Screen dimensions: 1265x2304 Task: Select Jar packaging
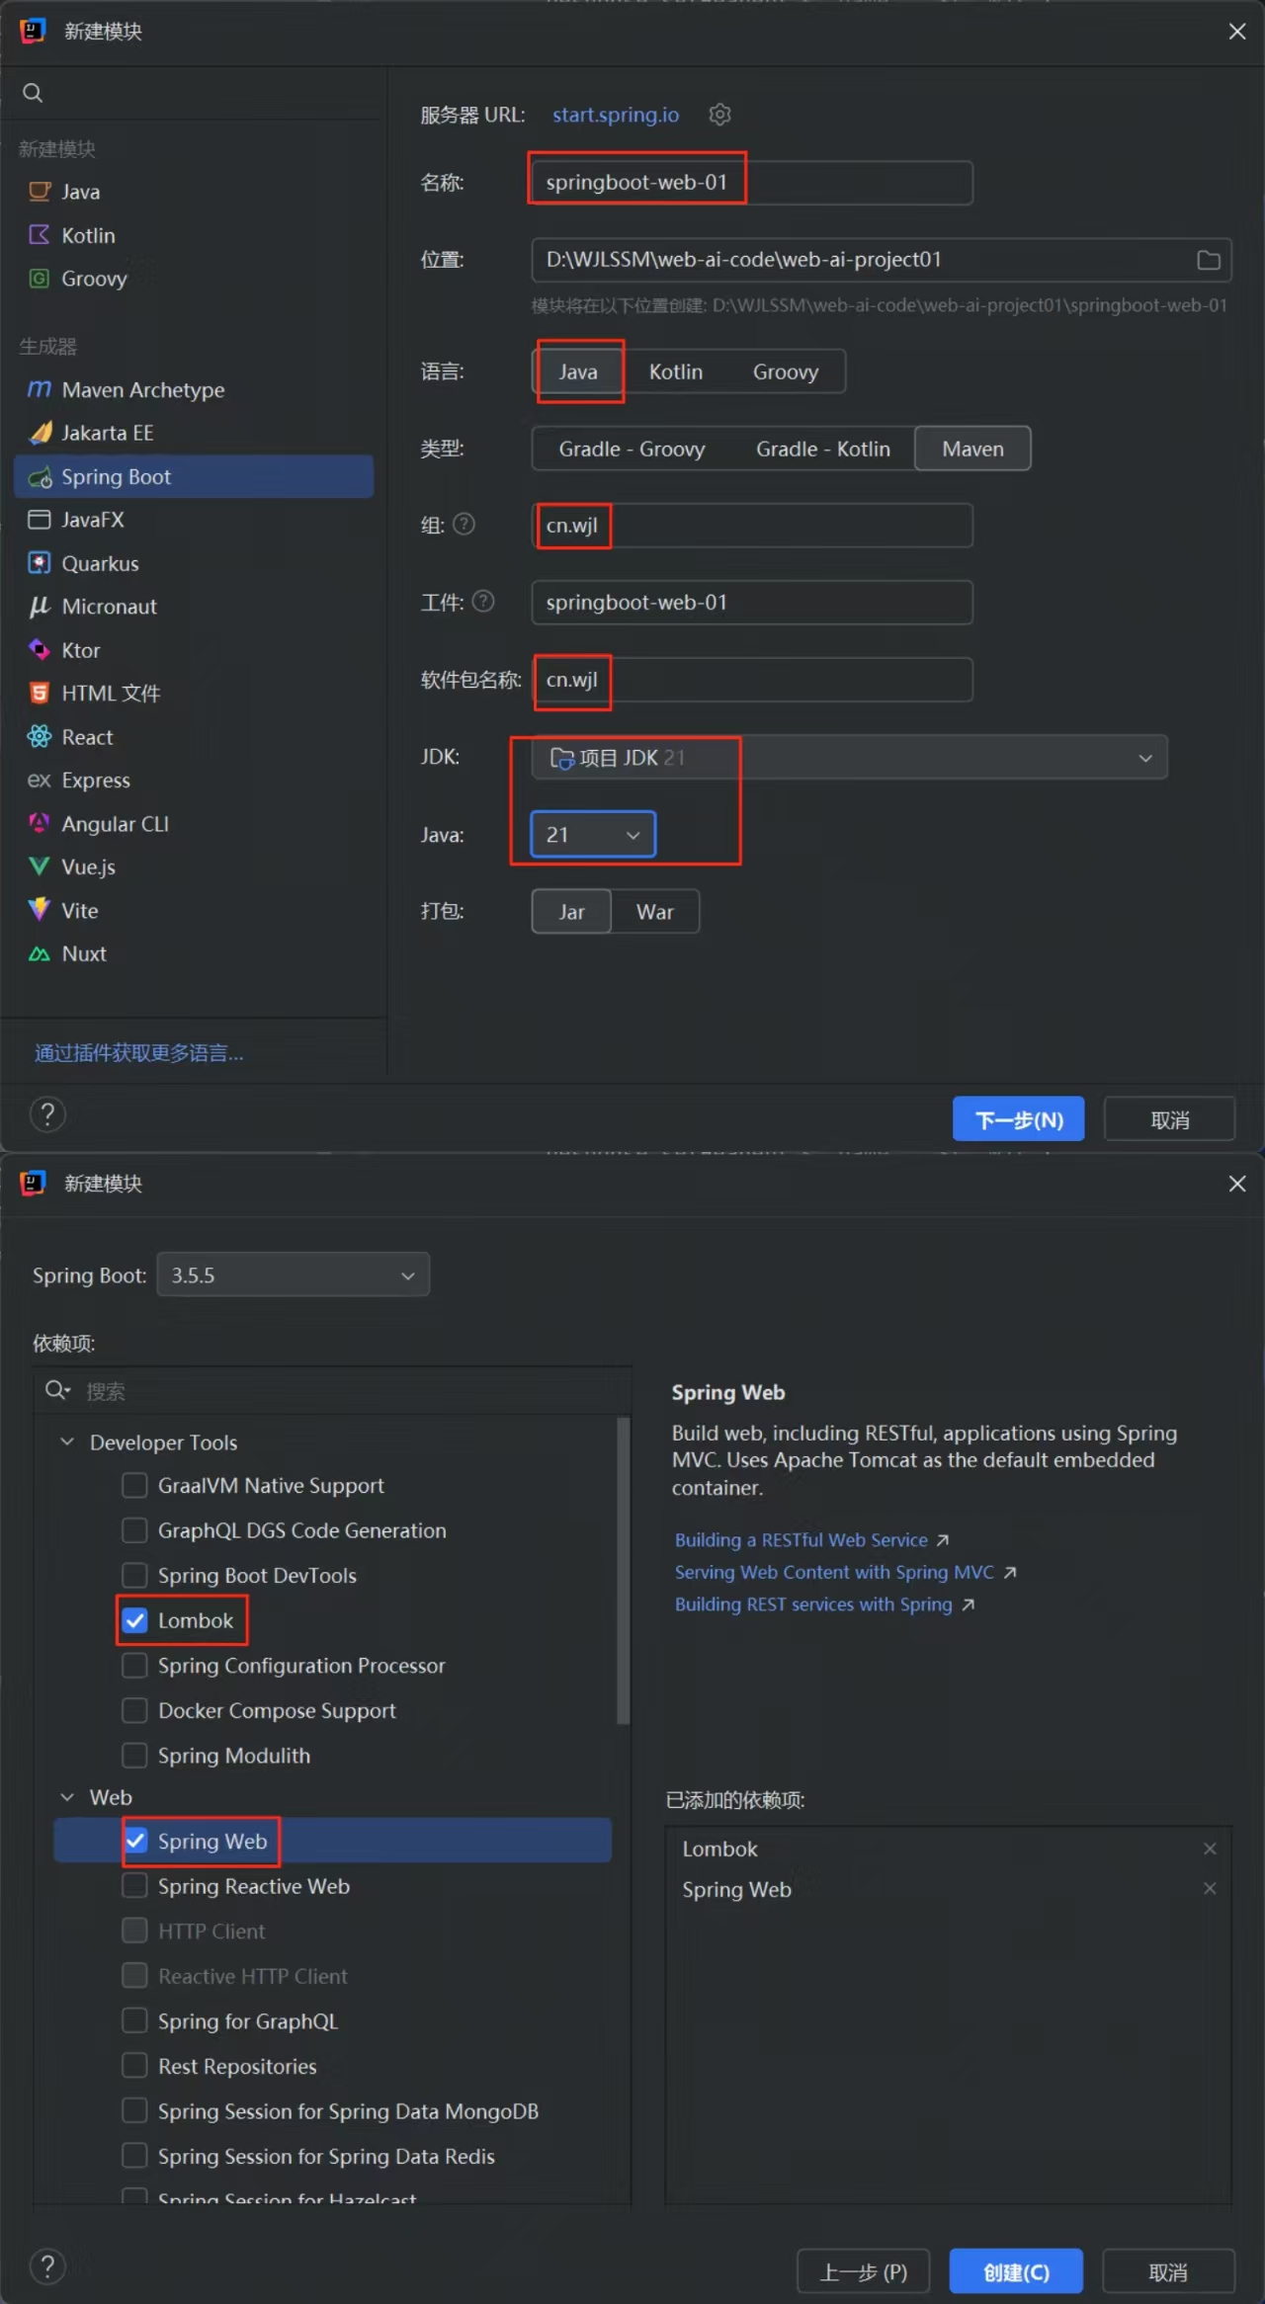(571, 912)
